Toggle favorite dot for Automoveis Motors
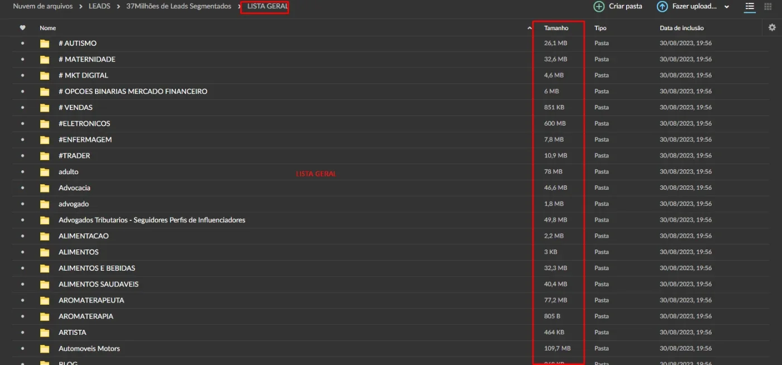 tap(23, 348)
